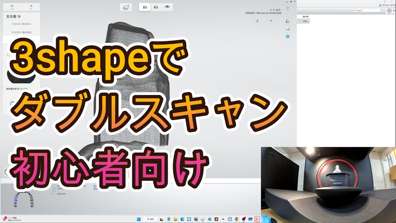
Task: Open the settings gear icon
Action: [288, 36]
